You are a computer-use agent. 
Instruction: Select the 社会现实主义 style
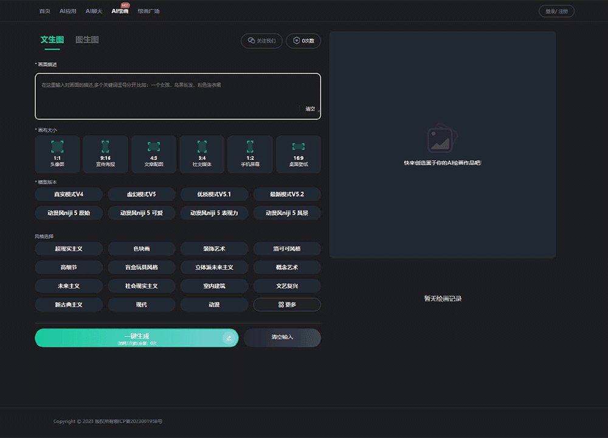click(x=142, y=286)
